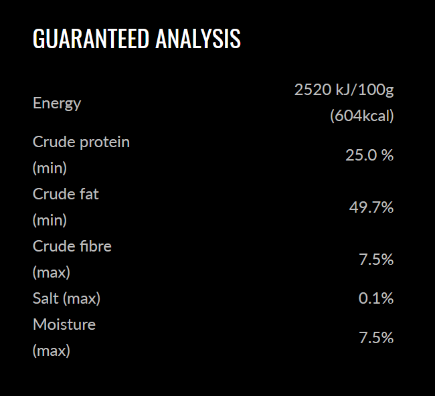The width and height of the screenshot is (435, 396).
Task: Select the Crude fibre label
Action: point(72,246)
